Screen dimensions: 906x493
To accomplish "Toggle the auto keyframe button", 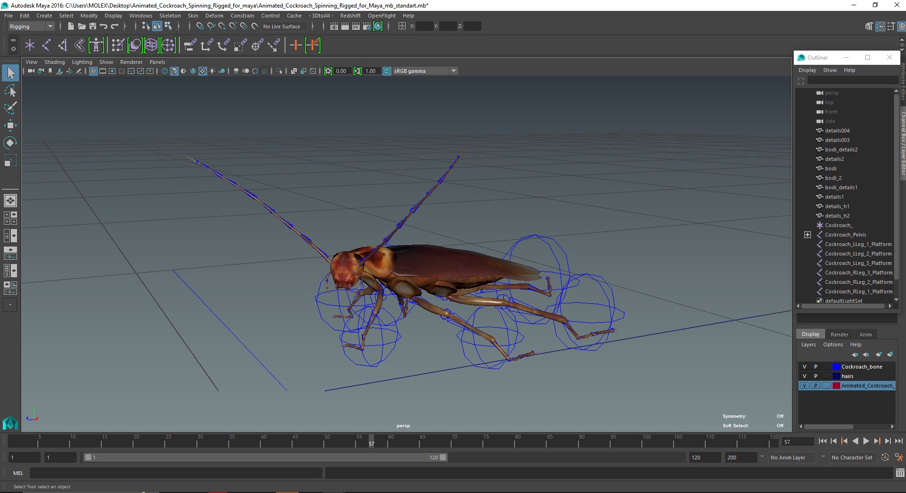I will [x=885, y=458].
